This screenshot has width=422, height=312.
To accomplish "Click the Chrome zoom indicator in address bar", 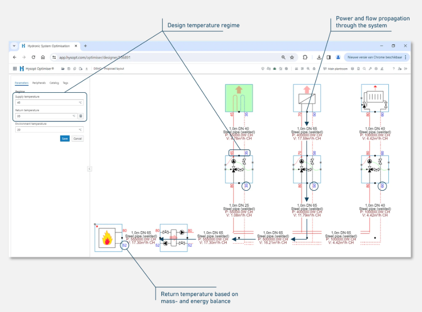I will [283, 57].
